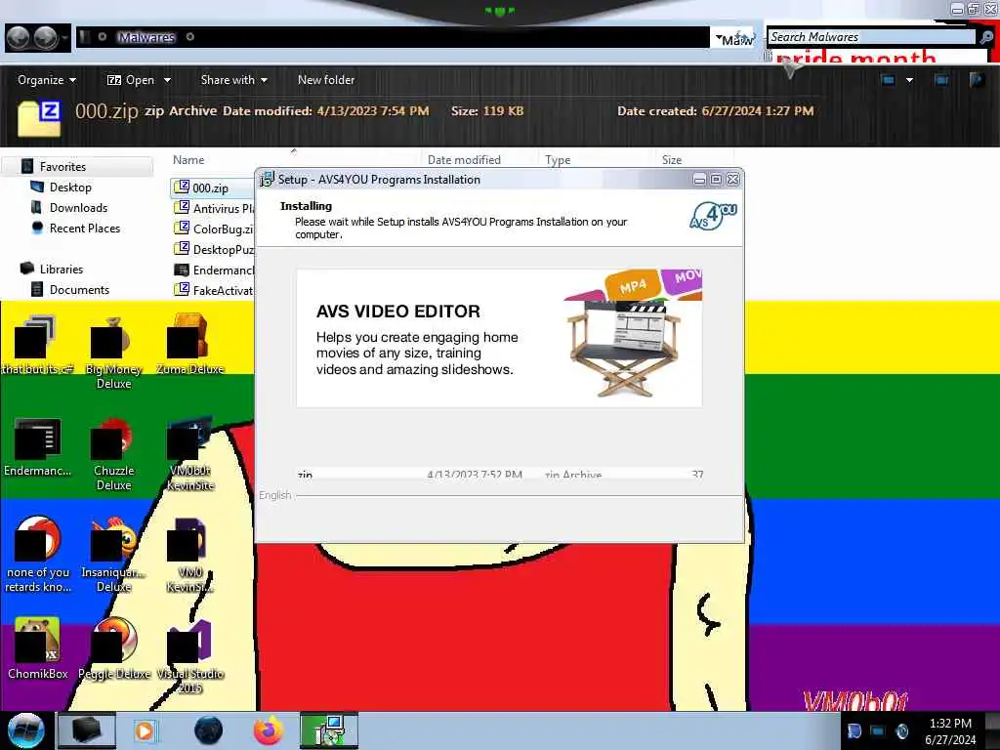Select the 000.zip file row
The height and width of the screenshot is (750, 1000).
(213, 188)
